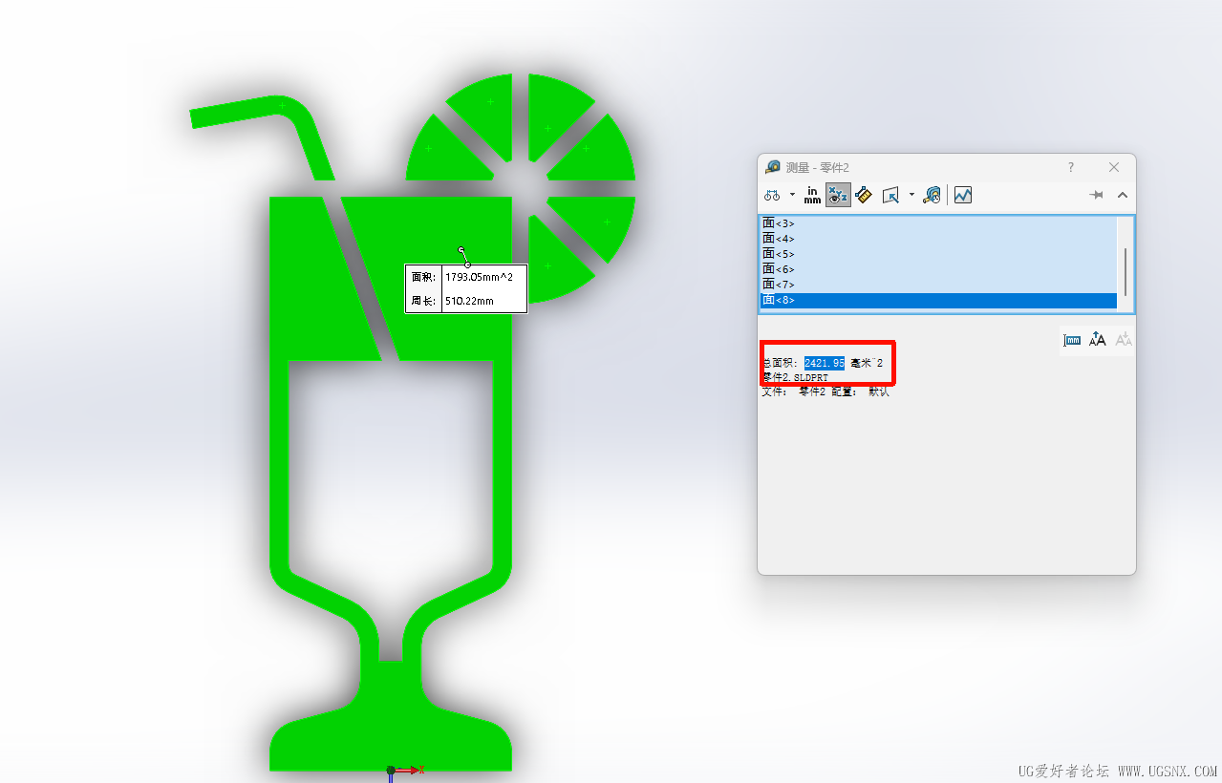Select 面<6> in selection list
Viewport: 1222px width, 783px height.
coord(938,269)
